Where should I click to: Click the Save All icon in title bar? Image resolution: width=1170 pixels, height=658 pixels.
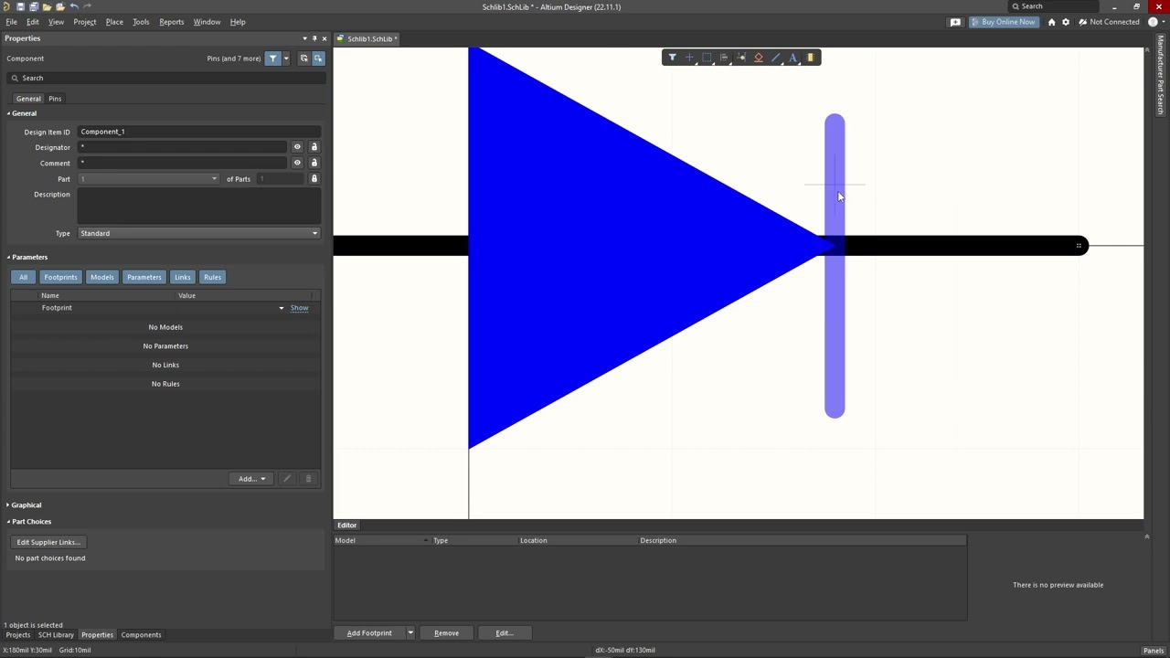pyautogui.click(x=33, y=6)
